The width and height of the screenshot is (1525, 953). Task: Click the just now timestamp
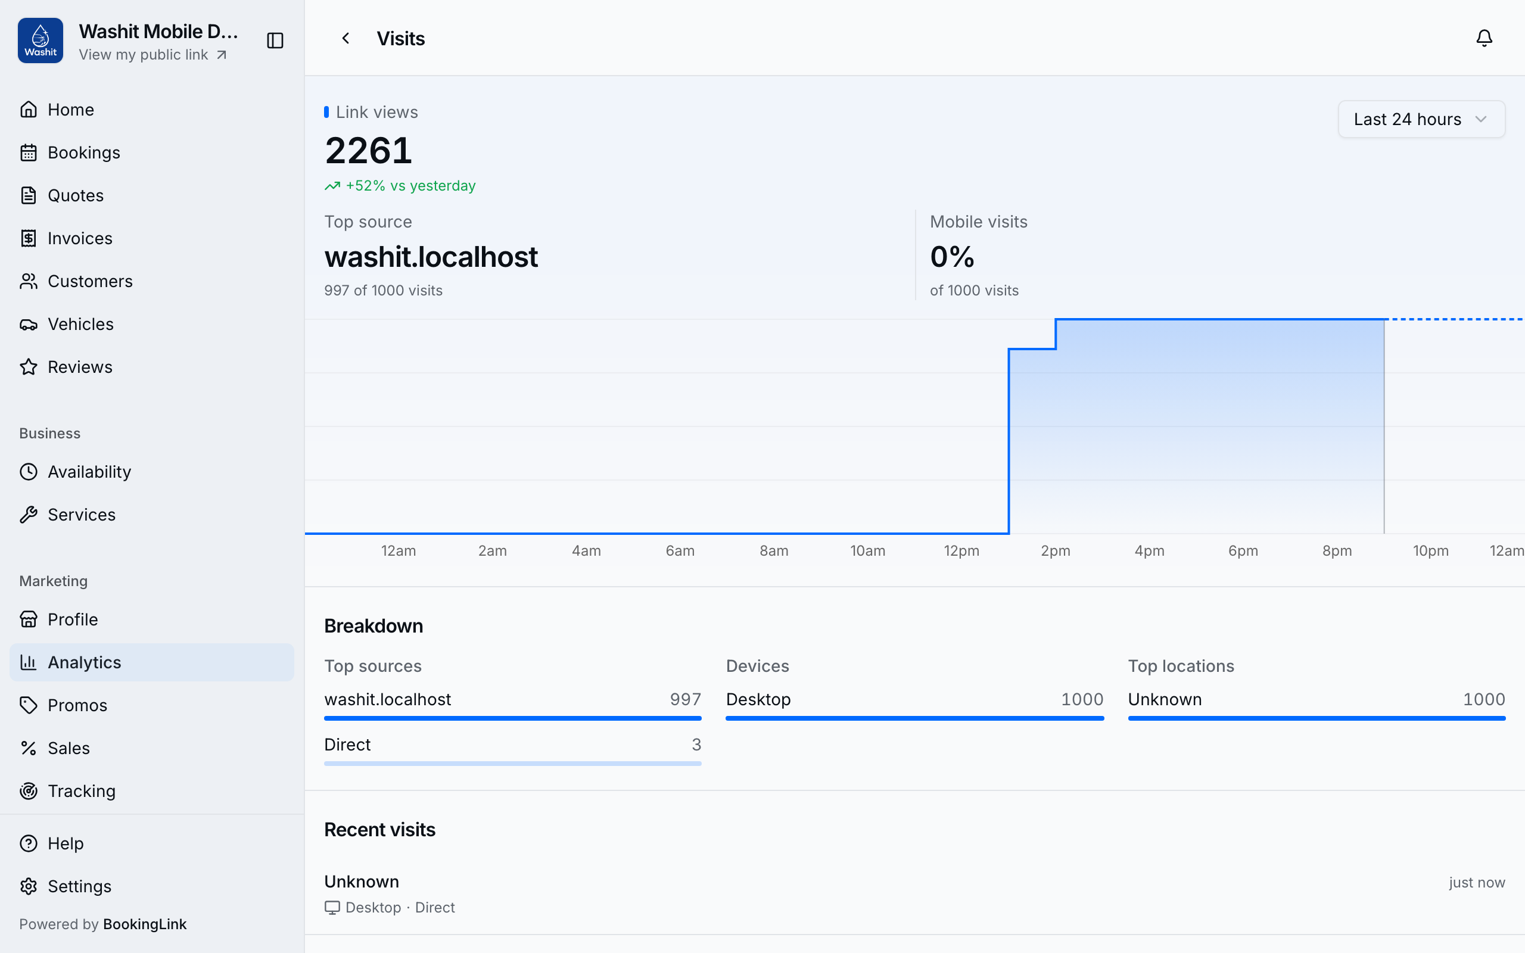[x=1477, y=882]
